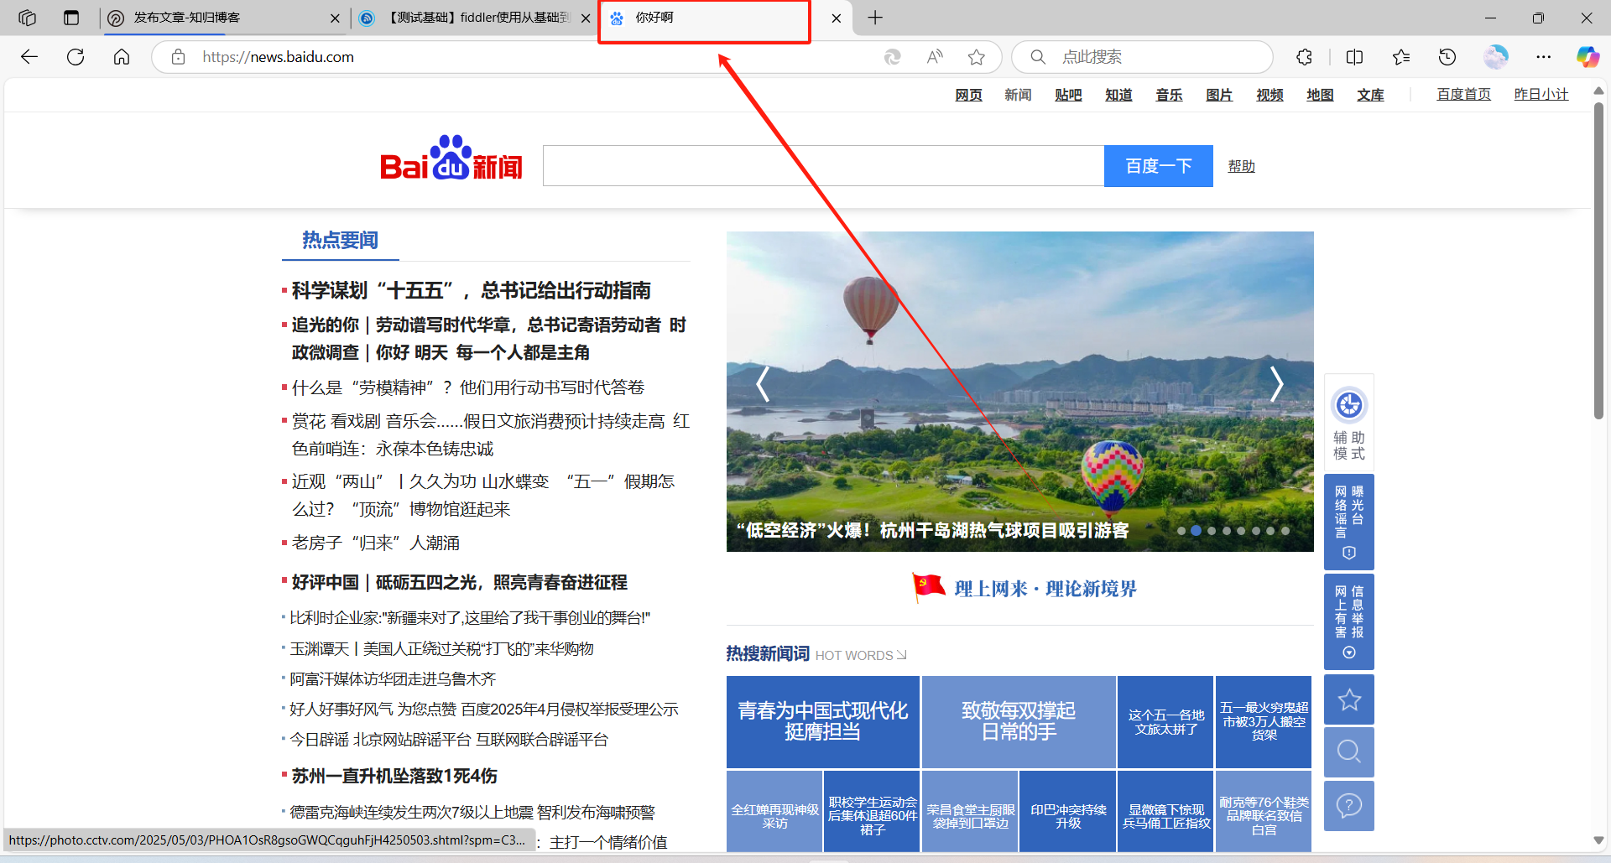1611x863 pixels.
Task: Open the question mark help side button
Action: [x=1349, y=806]
